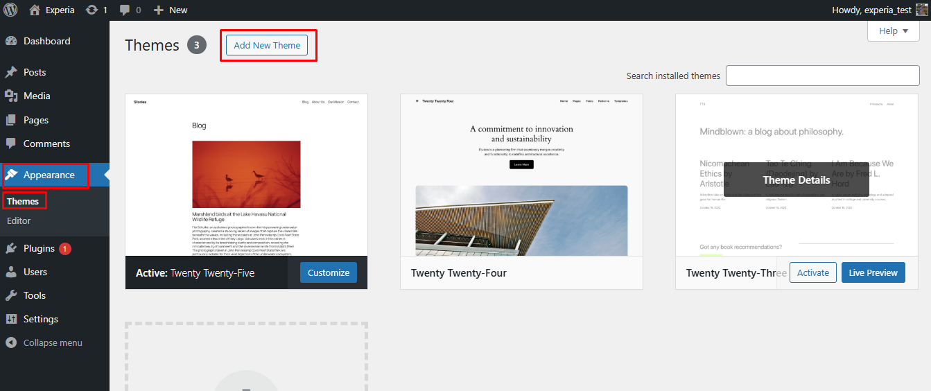
Task: Open the Posts menu item
Action: tap(35, 72)
